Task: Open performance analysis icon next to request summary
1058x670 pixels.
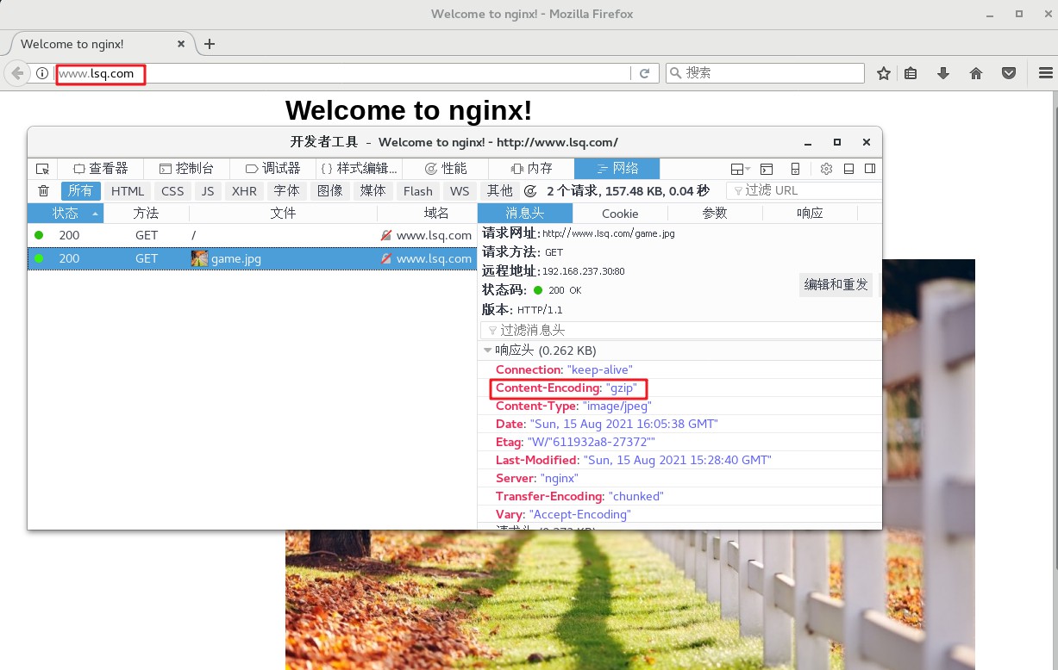Action: 530,191
